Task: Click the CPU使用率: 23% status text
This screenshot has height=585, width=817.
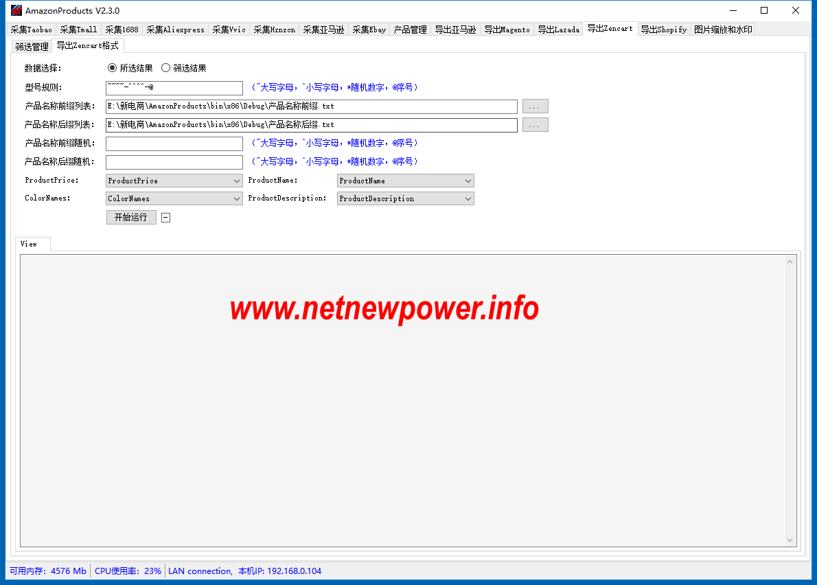Action: [128, 571]
